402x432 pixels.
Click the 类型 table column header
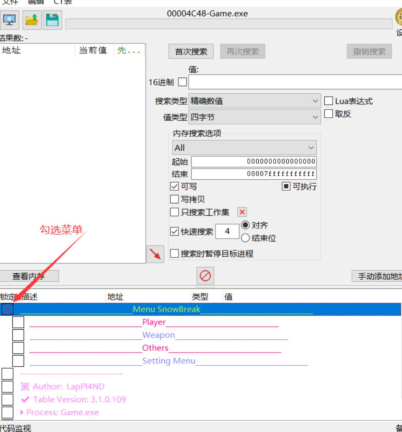click(200, 297)
